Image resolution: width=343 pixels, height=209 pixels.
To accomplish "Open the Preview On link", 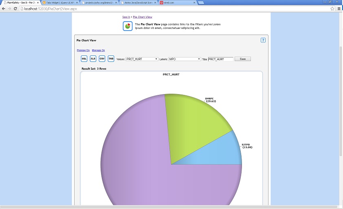I will [83, 51].
